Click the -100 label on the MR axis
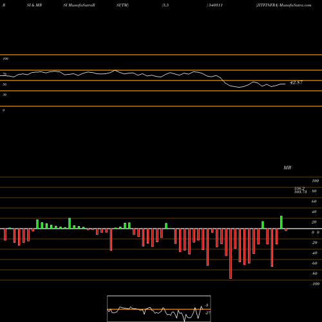 (x=316, y=284)
